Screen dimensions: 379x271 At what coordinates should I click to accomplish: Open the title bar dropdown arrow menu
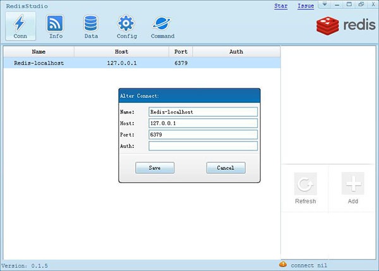pos(325,5)
